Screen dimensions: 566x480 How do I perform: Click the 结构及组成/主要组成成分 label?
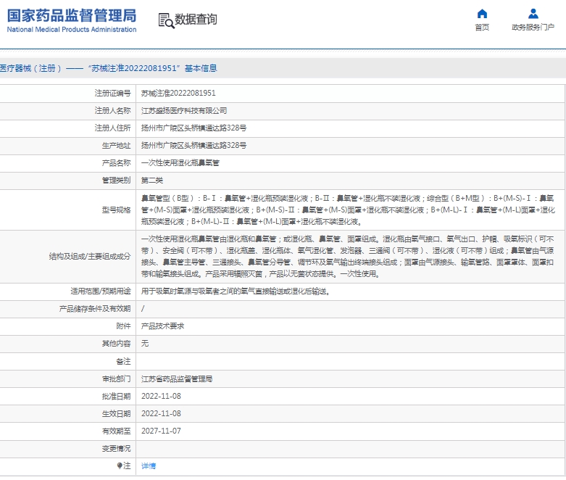(90, 257)
